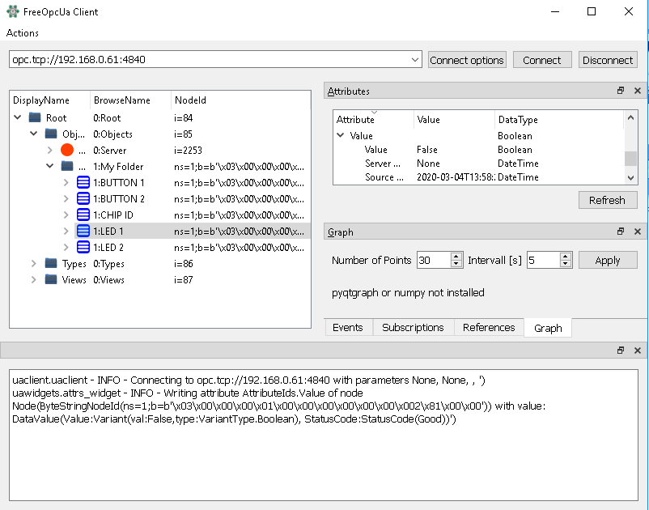Collapse the Objects tree node

33,134
